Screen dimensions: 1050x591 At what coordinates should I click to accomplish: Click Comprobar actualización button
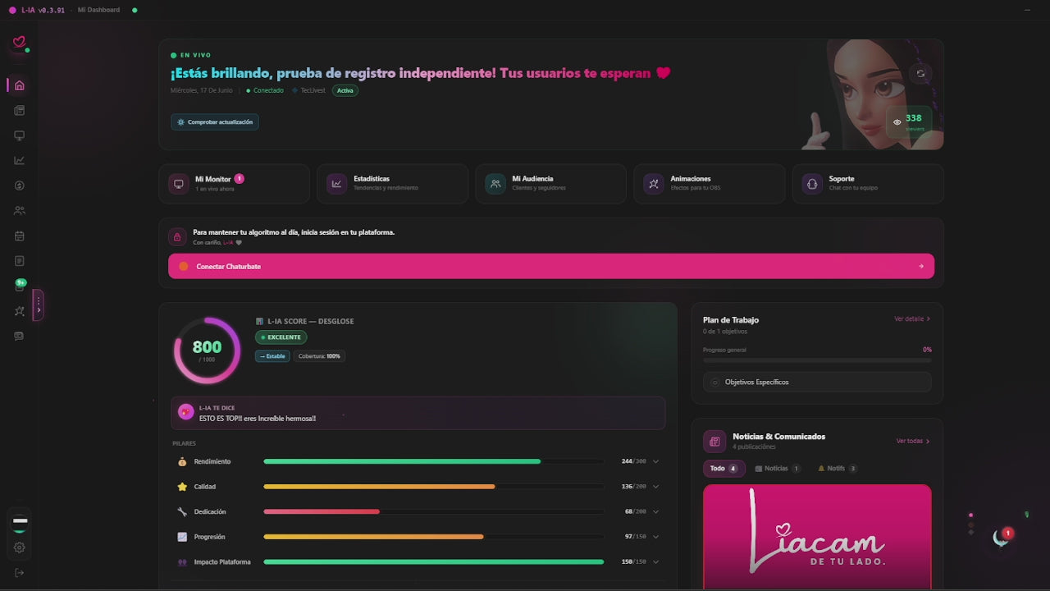click(x=215, y=122)
